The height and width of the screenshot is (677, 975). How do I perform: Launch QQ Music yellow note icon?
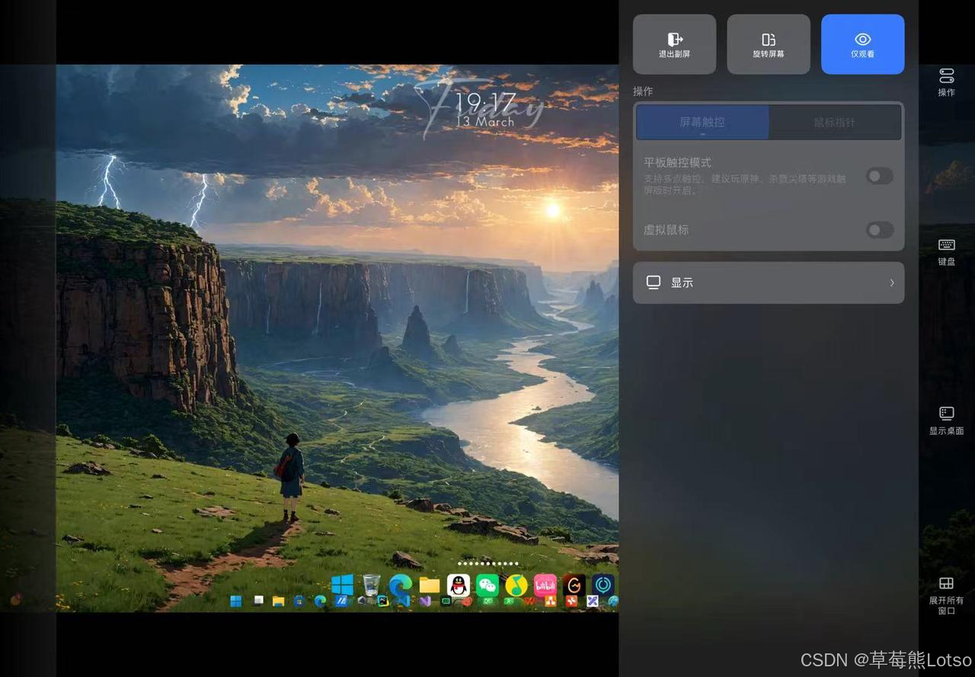coord(516,585)
